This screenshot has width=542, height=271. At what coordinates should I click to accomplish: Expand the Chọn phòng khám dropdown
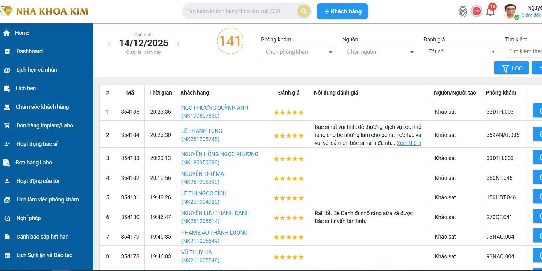pyautogui.click(x=298, y=52)
